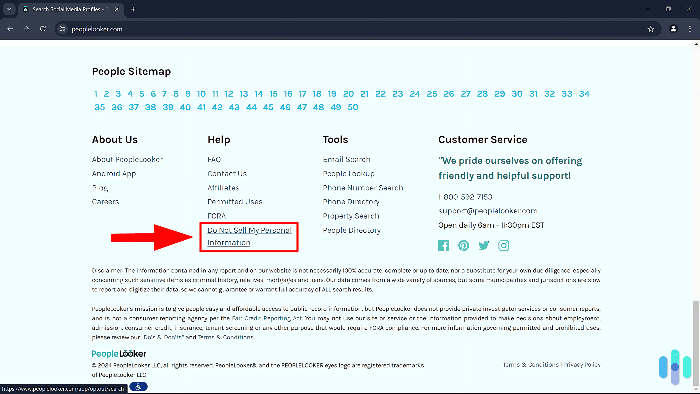Open the Pinterest social link

point(463,245)
